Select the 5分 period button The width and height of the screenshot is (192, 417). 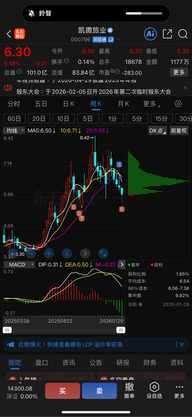point(137,118)
